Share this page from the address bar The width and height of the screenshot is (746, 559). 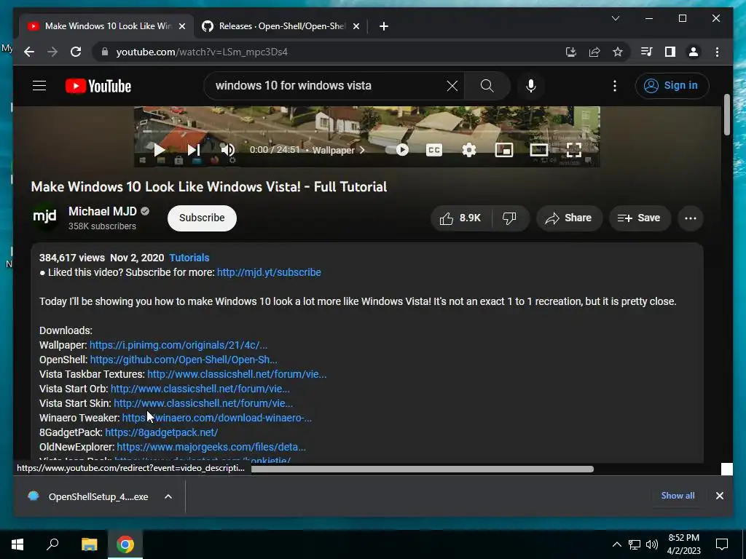(x=594, y=52)
